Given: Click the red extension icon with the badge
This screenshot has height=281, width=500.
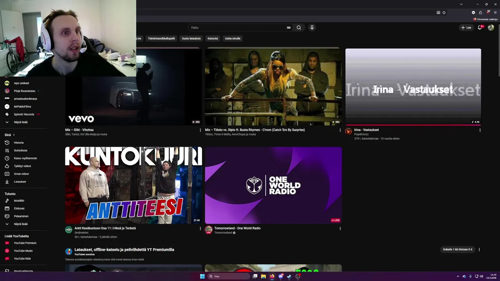Looking at the screenshot, I should [488, 12].
